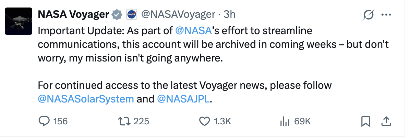Viewport: 410px width, 138px height.
Task: Open the share arrow menu
Action: pyautogui.click(x=386, y=121)
